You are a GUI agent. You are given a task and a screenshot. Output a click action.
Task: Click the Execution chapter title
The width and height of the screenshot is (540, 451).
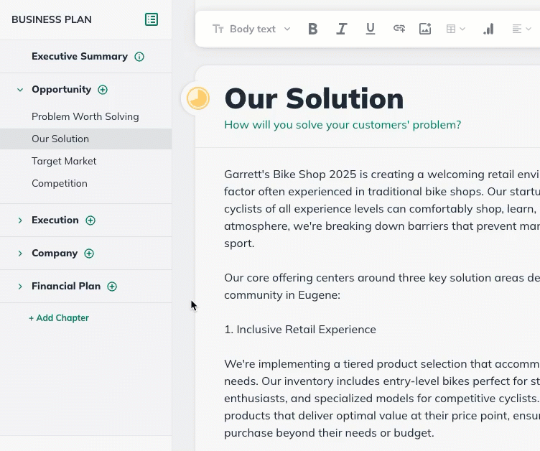point(55,220)
